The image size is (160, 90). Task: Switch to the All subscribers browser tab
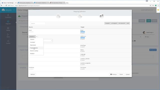[x=57, y=3]
